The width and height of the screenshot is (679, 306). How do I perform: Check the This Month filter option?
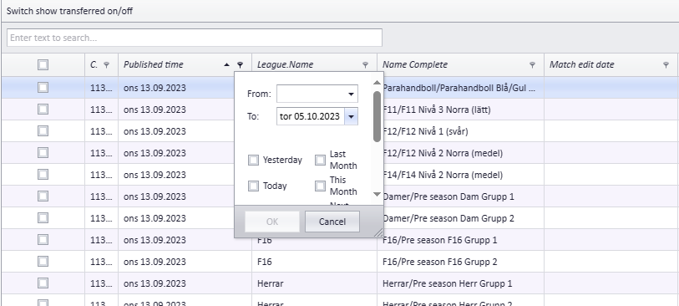(320, 186)
